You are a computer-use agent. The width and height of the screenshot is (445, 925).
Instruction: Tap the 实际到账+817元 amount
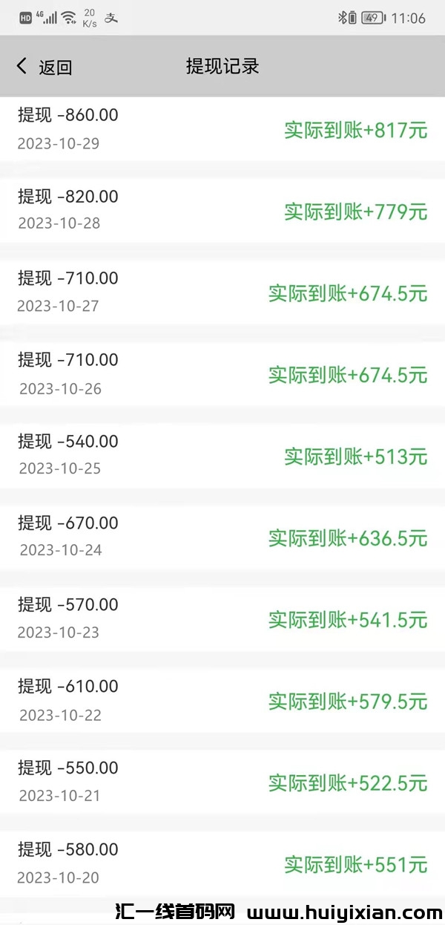pos(356,131)
